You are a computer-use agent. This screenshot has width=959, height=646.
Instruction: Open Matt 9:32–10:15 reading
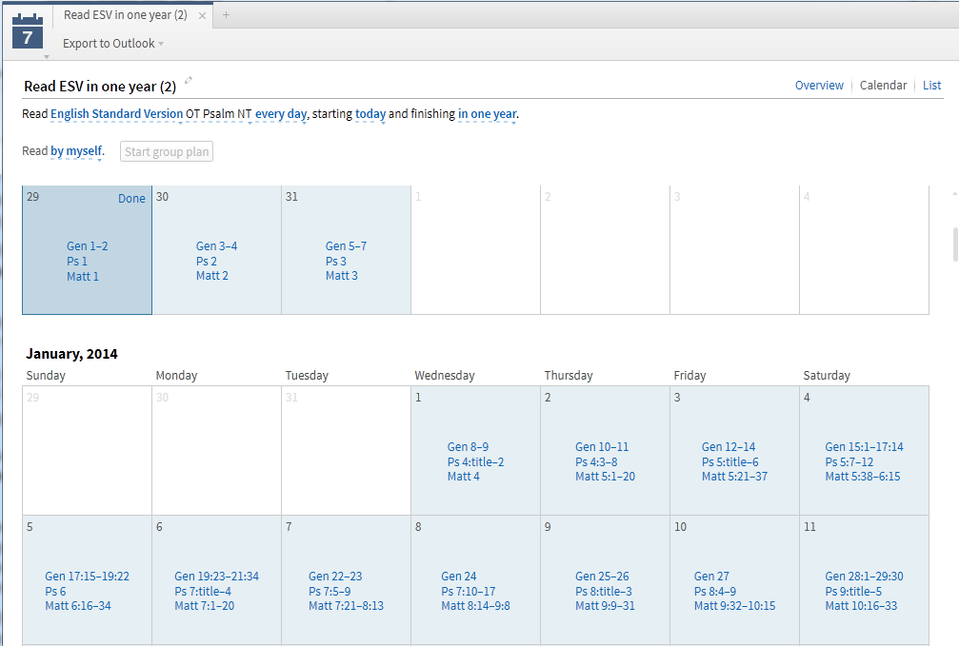pyautogui.click(x=734, y=606)
